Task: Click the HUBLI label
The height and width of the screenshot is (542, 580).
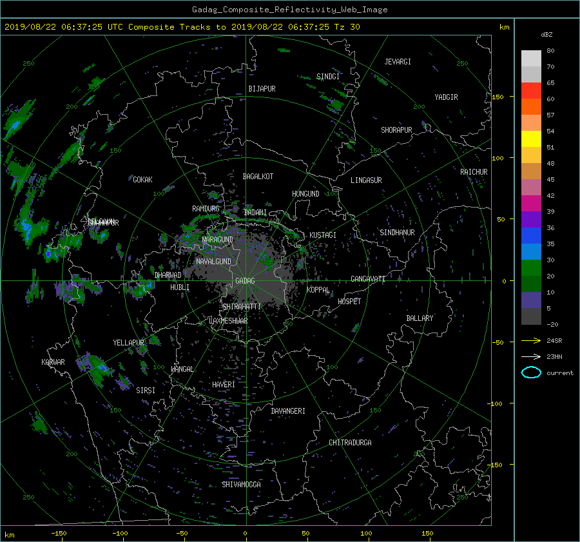Action: pyautogui.click(x=180, y=287)
